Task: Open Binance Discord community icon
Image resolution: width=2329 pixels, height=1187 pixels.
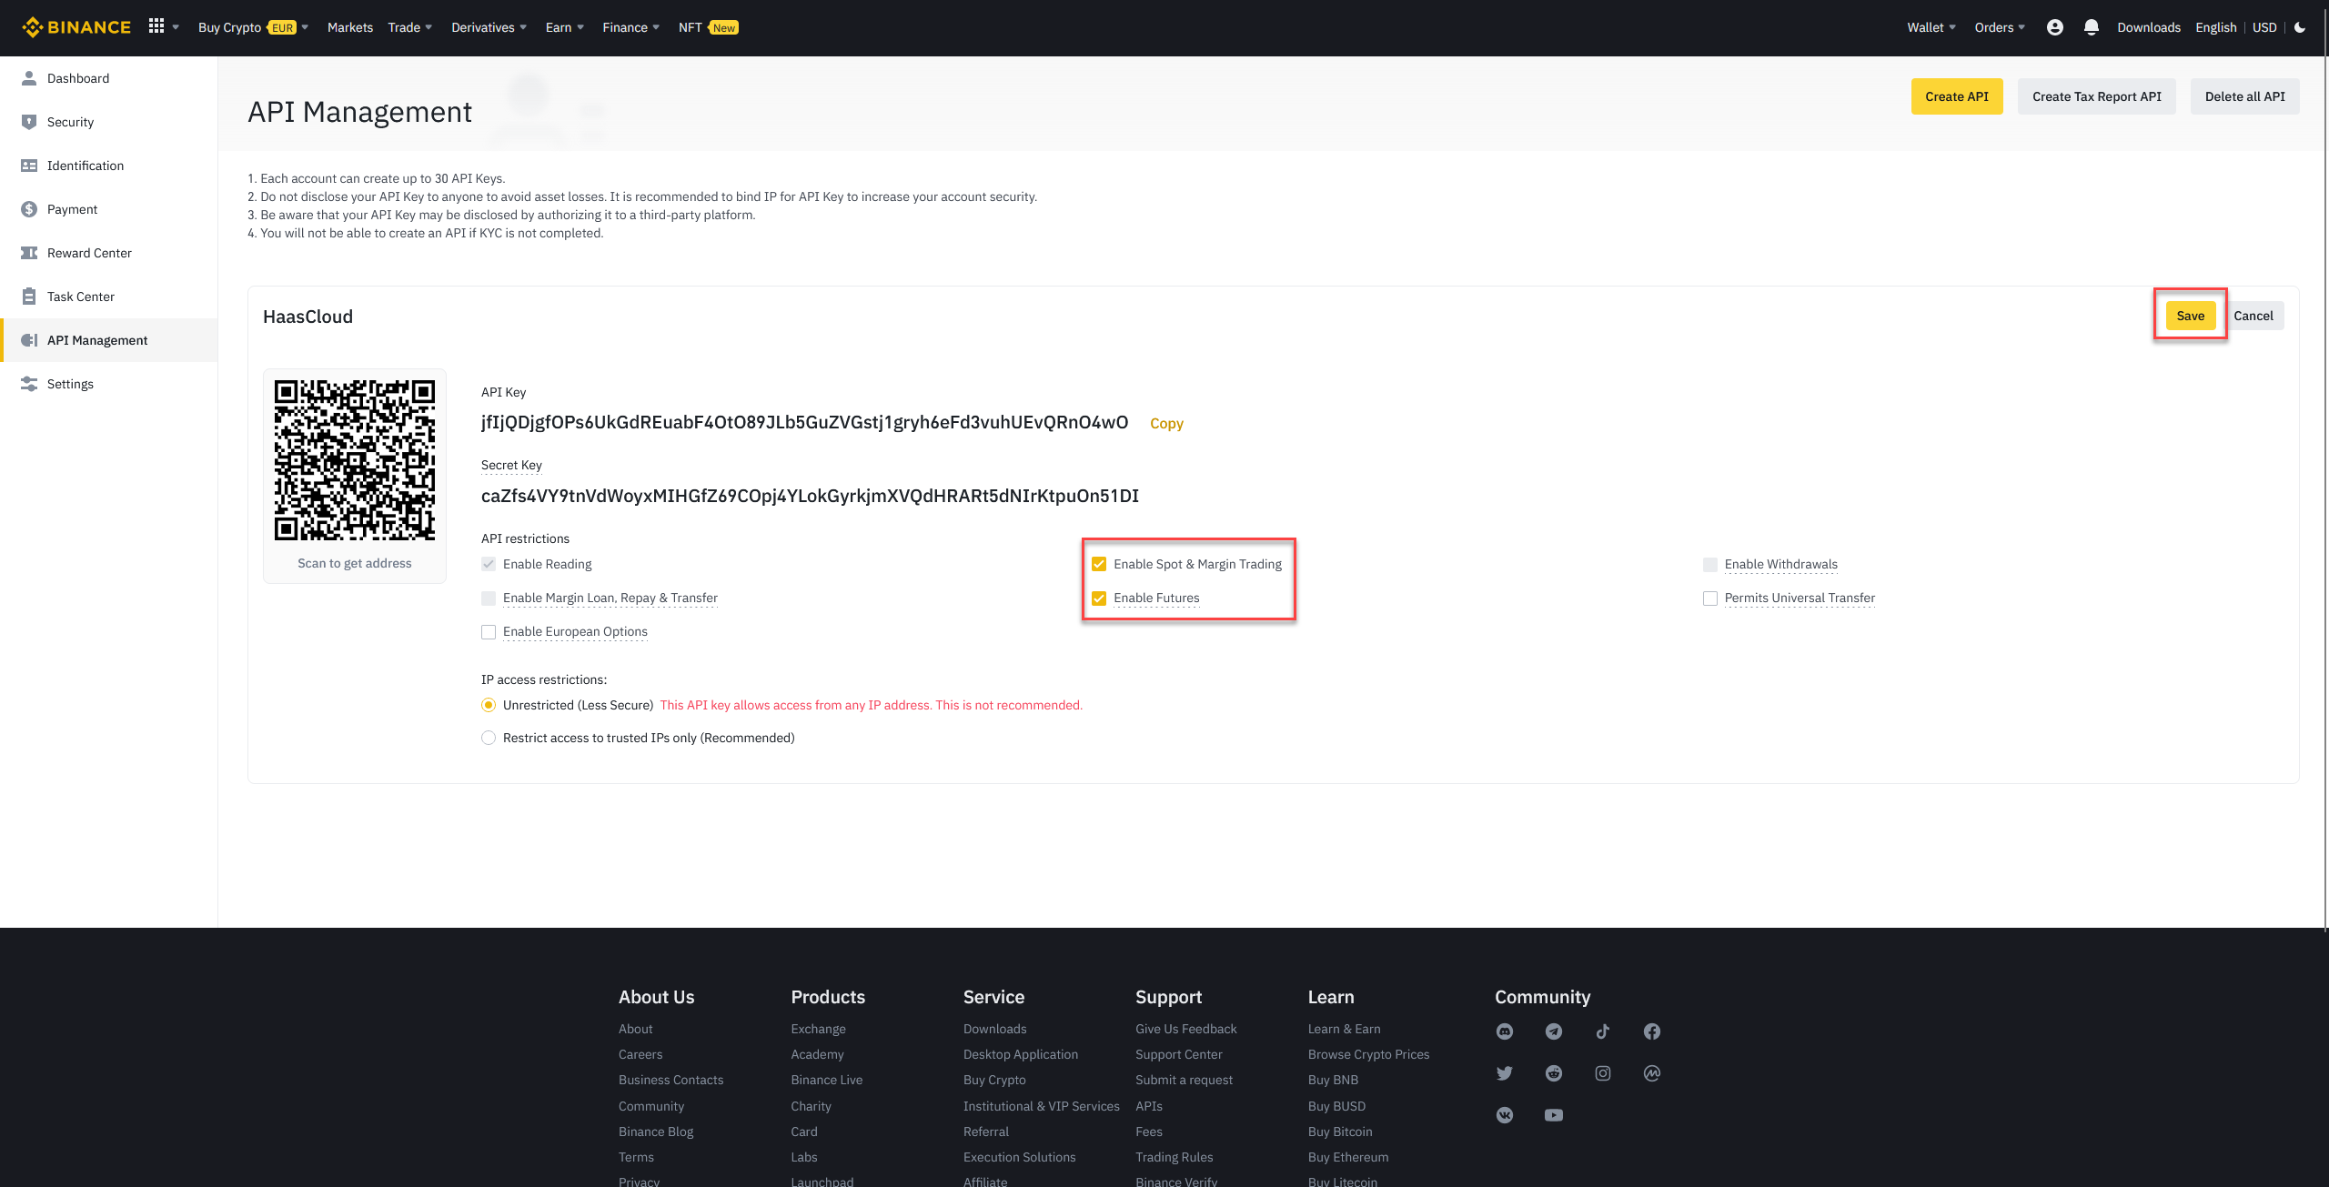Action: coord(1506,1031)
